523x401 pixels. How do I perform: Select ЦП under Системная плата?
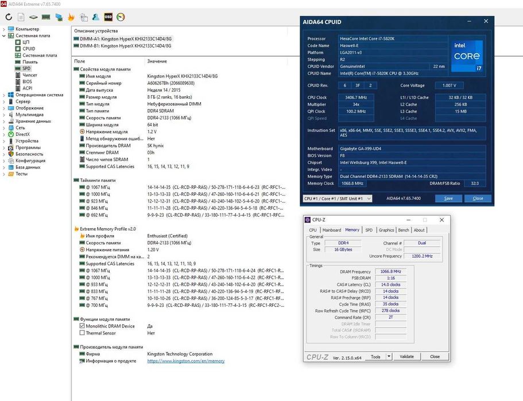[x=26, y=42]
